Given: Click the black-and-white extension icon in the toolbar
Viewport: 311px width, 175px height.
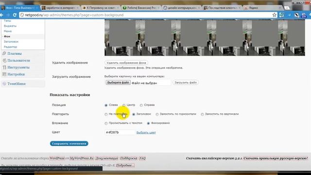Looking at the screenshot, I should pos(296,15).
